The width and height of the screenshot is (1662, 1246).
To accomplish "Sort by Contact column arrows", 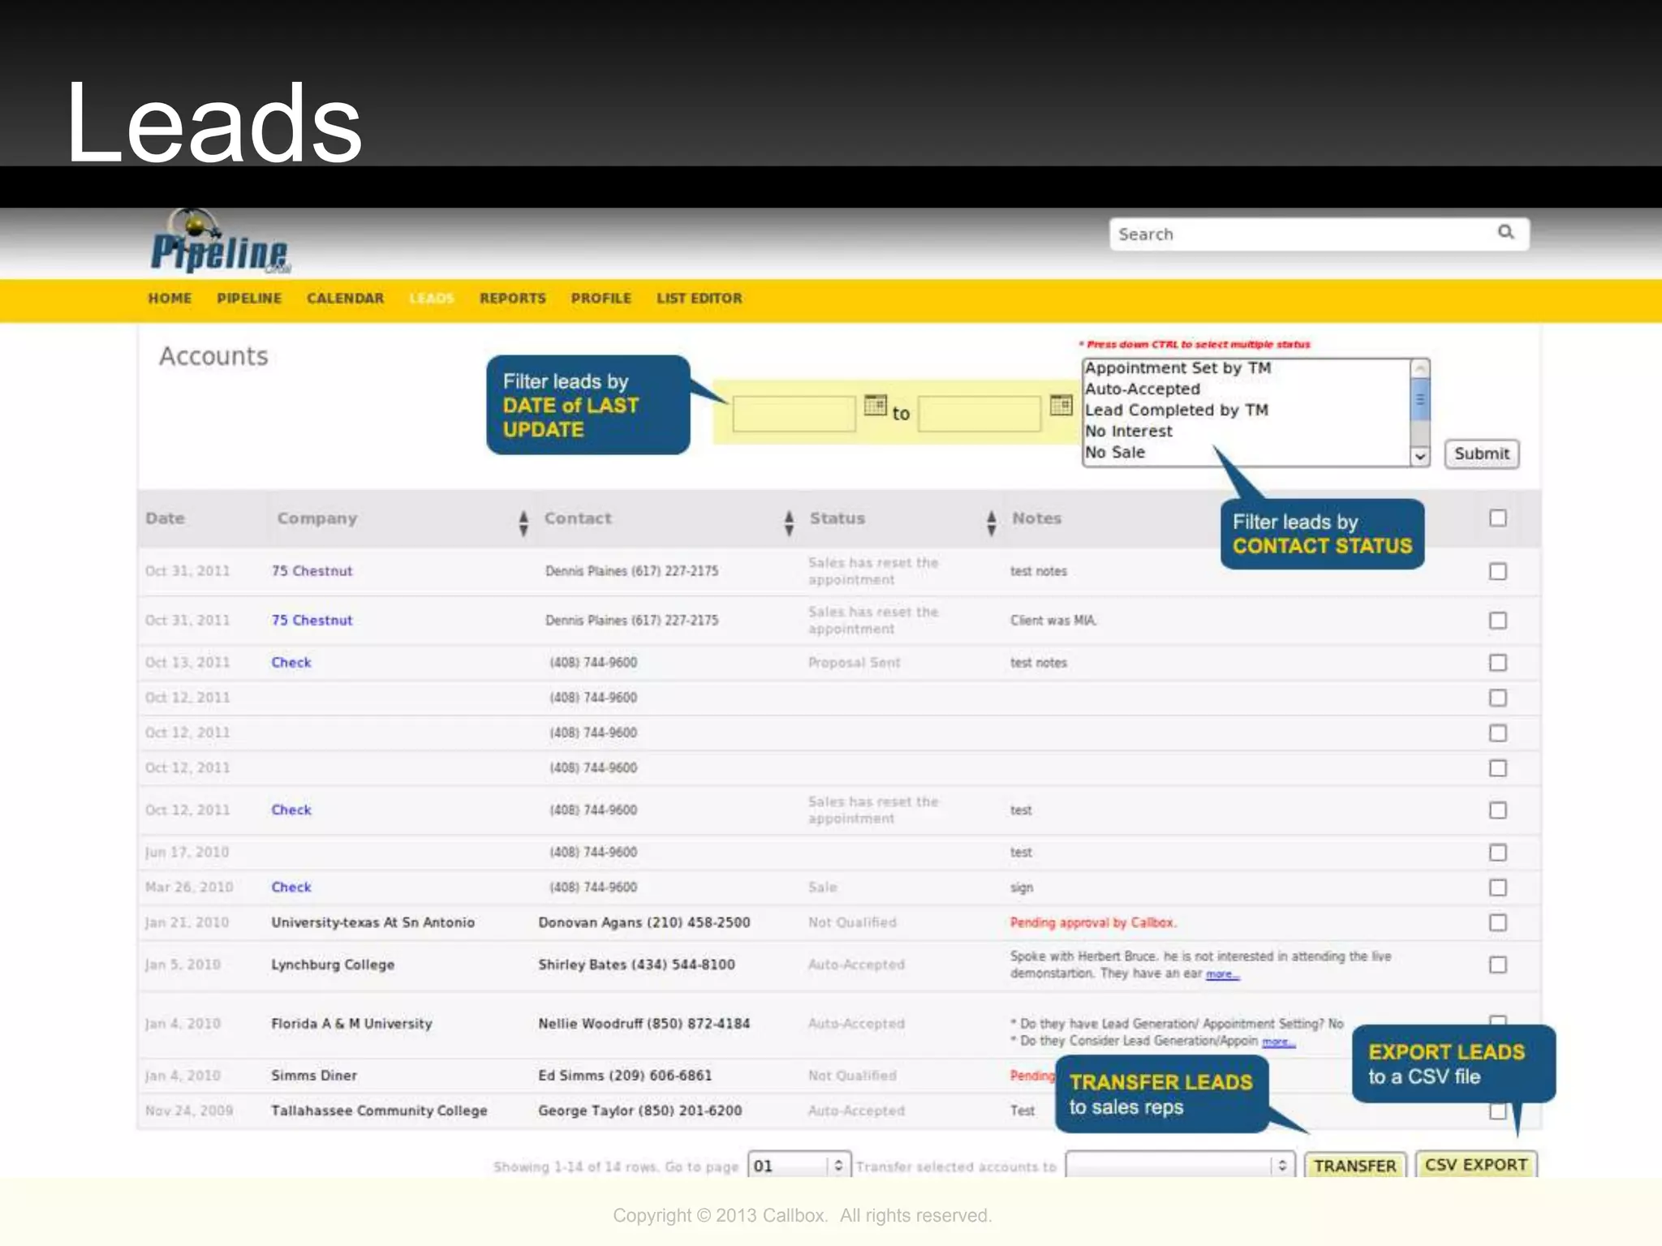I will click(x=789, y=523).
